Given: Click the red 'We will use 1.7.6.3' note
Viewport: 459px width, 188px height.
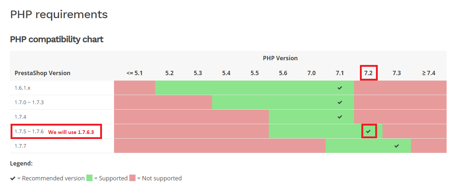Looking at the screenshot, I should [71, 132].
